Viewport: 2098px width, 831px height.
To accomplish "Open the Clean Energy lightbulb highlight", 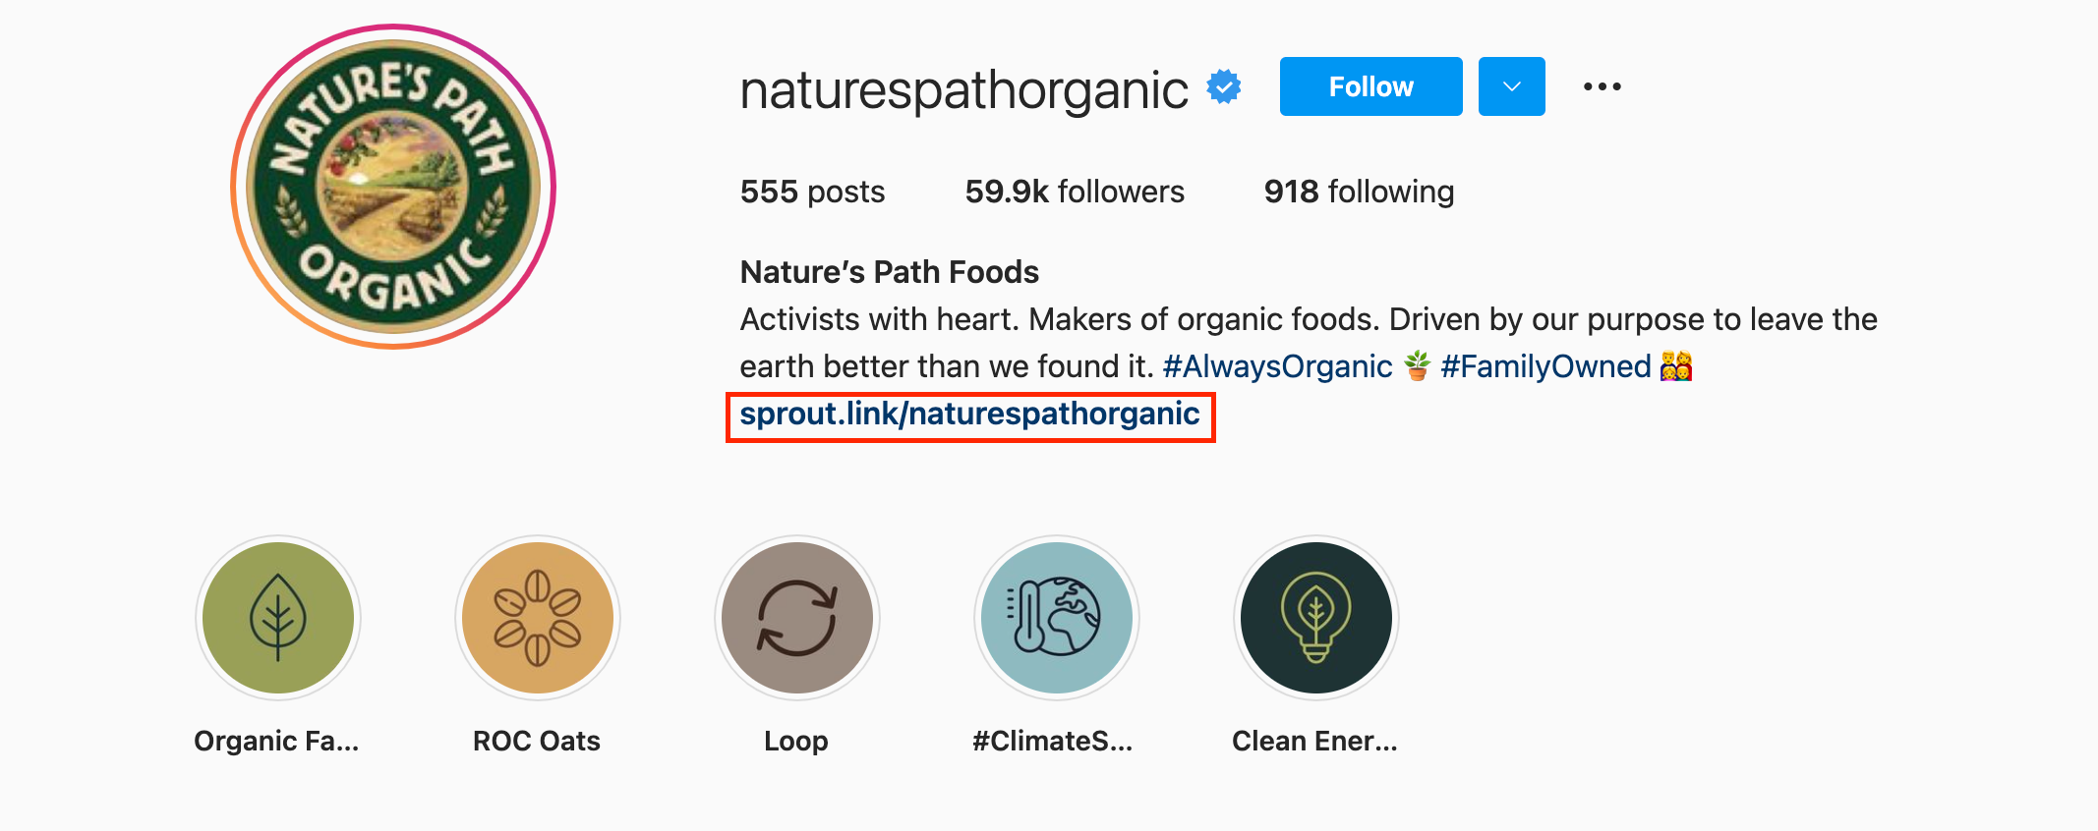I will click(1316, 618).
